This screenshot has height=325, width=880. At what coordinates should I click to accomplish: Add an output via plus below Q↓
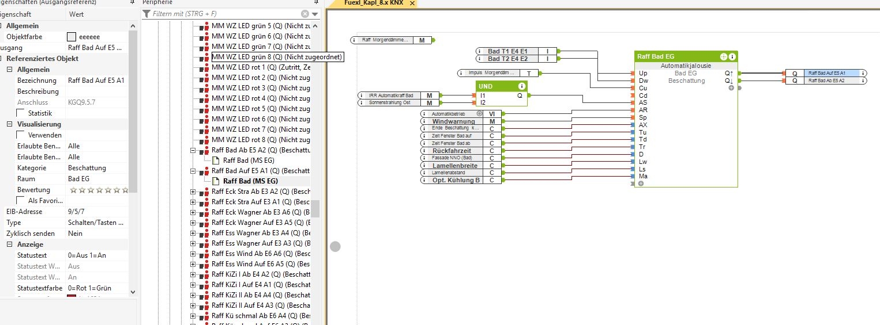pyautogui.click(x=731, y=88)
